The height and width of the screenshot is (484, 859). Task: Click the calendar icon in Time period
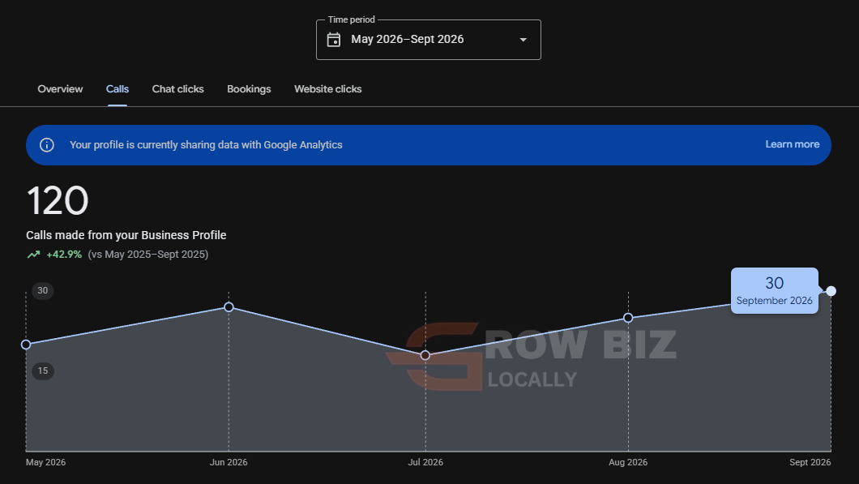click(x=334, y=40)
